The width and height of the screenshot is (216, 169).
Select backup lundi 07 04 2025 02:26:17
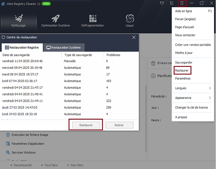click(x=69, y=81)
